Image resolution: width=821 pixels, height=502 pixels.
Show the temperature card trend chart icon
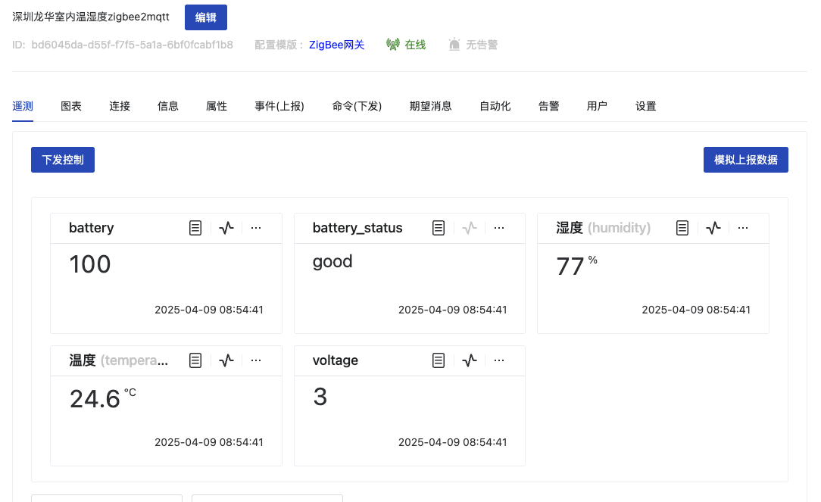coord(226,360)
